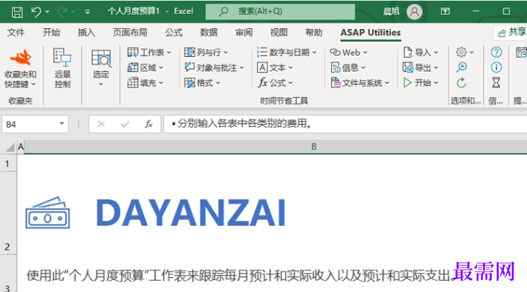Click the find utility magnifier icon

(x=462, y=67)
